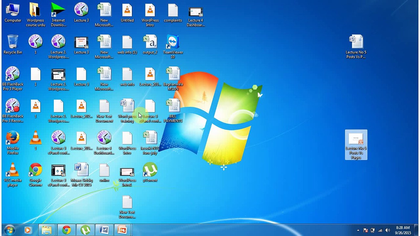Select Lecture No 5 Posts Vs Pages PowerPoint file
The width and height of the screenshot is (420, 236).
(x=356, y=145)
